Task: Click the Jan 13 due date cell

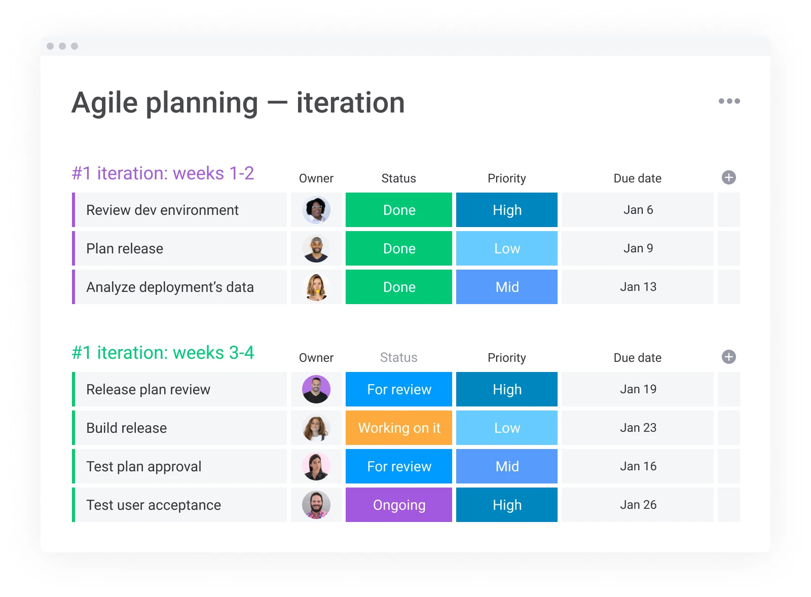Action: (x=638, y=287)
